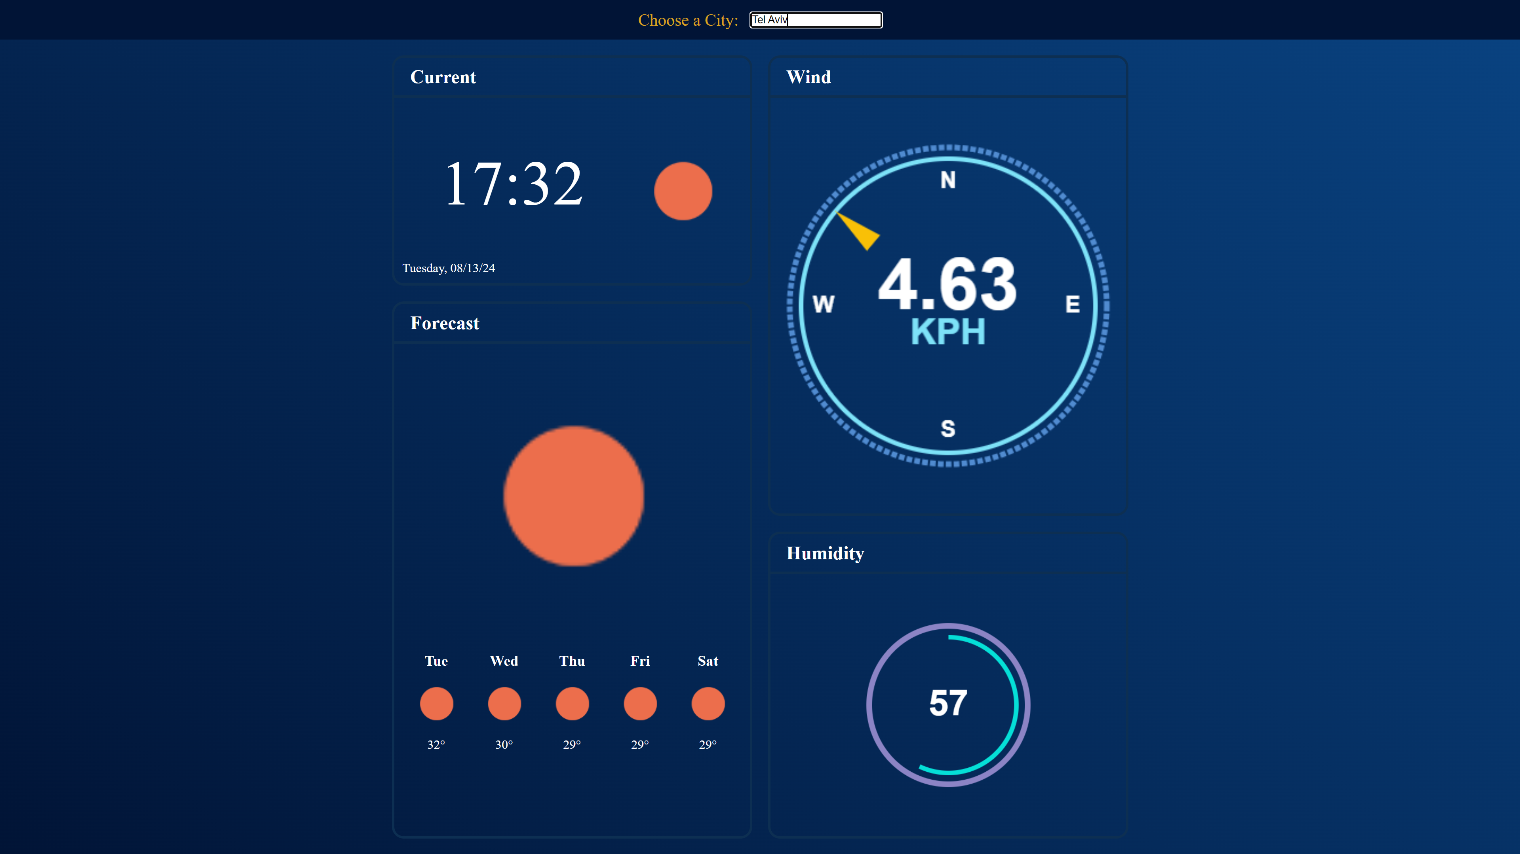Viewport: 1520px width, 854px height.
Task: Select the Current panel header
Action: [443, 77]
